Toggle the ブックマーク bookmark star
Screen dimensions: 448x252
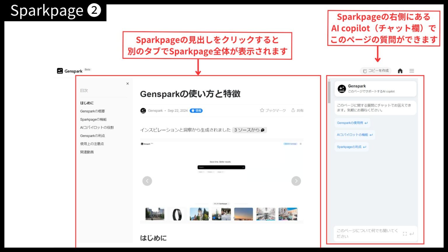(262, 110)
